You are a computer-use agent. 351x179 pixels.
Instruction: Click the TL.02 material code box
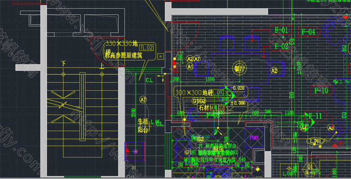[146, 47]
